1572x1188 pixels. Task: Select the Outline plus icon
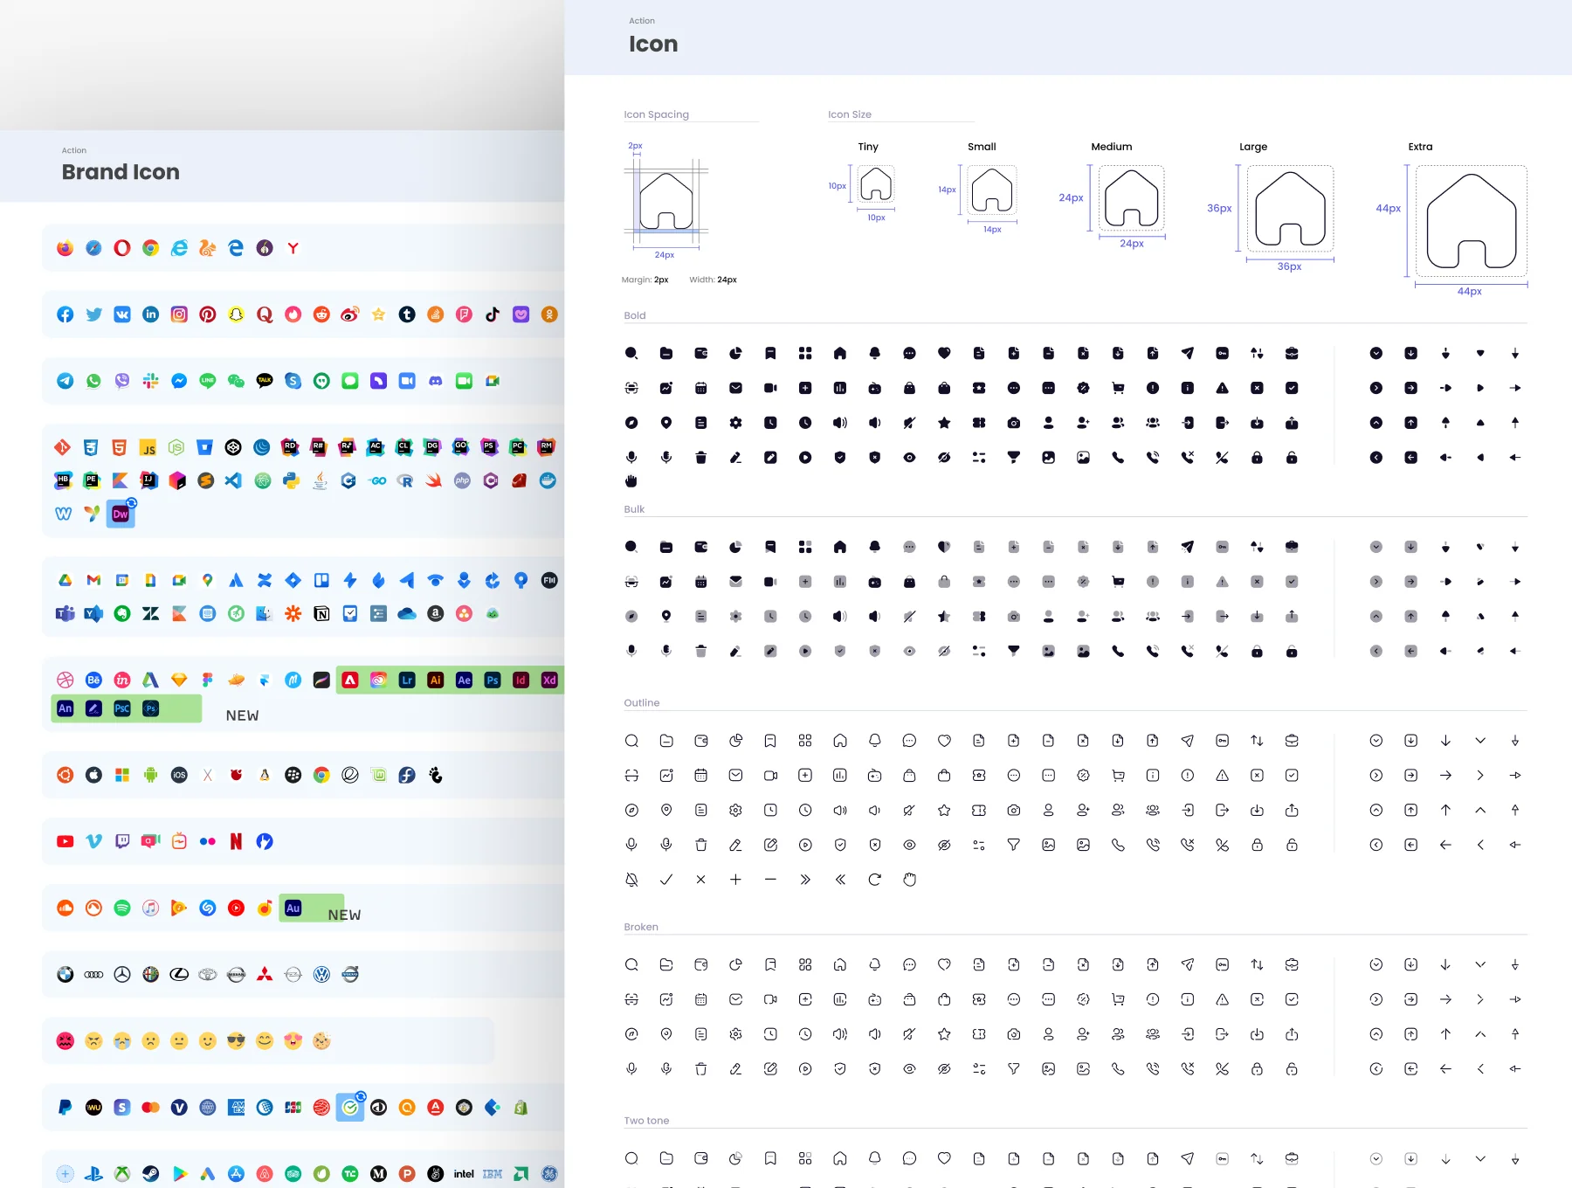click(735, 880)
